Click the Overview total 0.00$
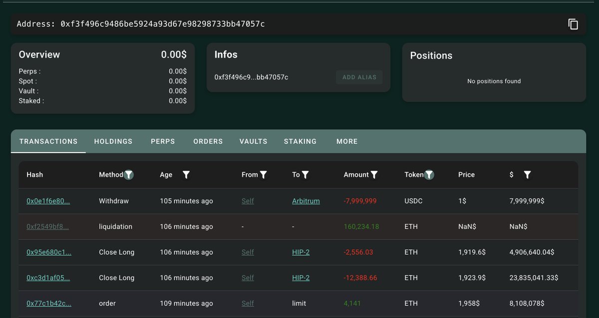The height and width of the screenshot is (318, 599). (x=174, y=55)
